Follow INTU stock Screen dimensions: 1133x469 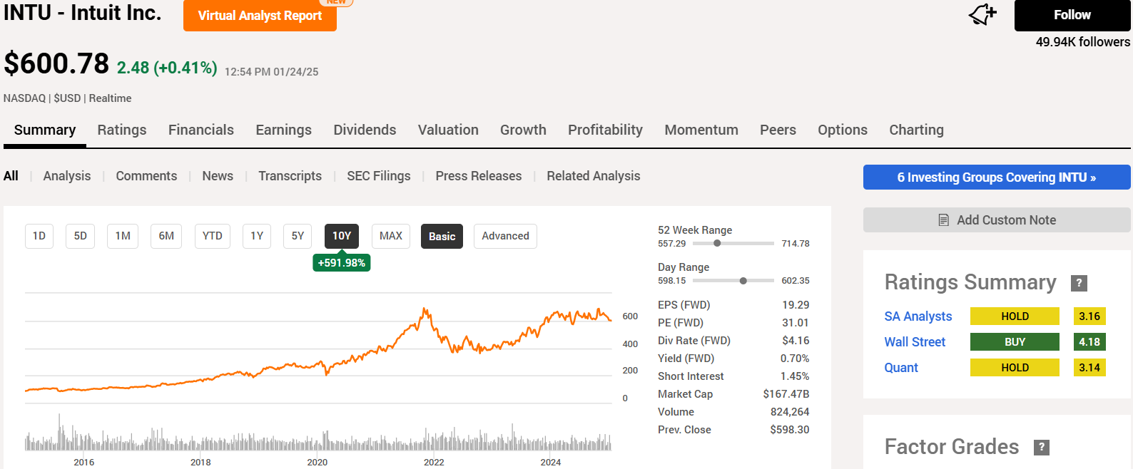[x=1072, y=15]
